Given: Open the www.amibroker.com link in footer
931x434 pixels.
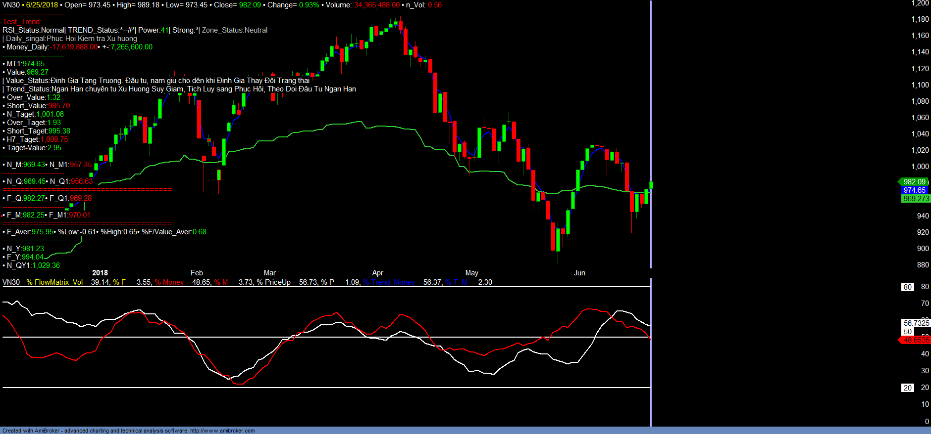Looking at the screenshot, I should pyautogui.click(x=222, y=431).
